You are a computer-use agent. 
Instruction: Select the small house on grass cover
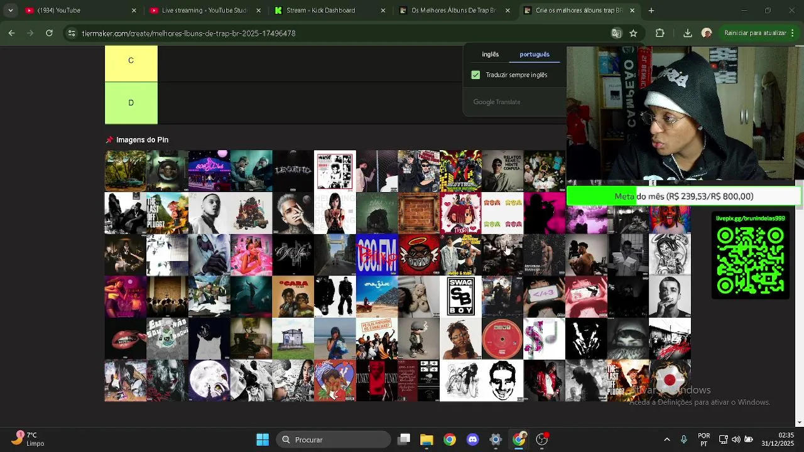(293, 338)
